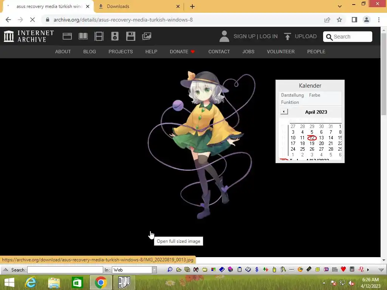Open the audio speaker icon

tap(115, 36)
